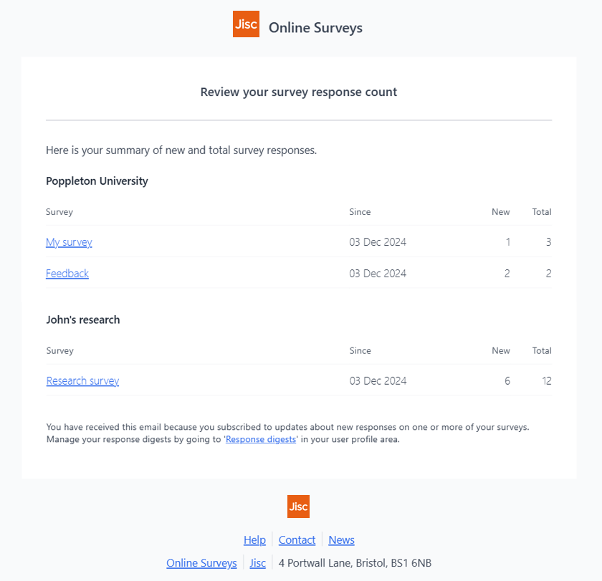Viewport: 602px width, 581px height.
Task: Click the John's research section heading
Action: tap(83, 320)
